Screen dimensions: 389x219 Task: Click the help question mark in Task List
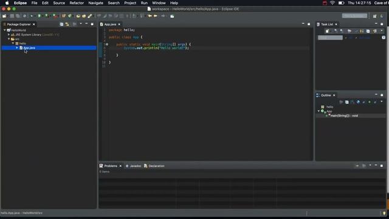(384, 38)
